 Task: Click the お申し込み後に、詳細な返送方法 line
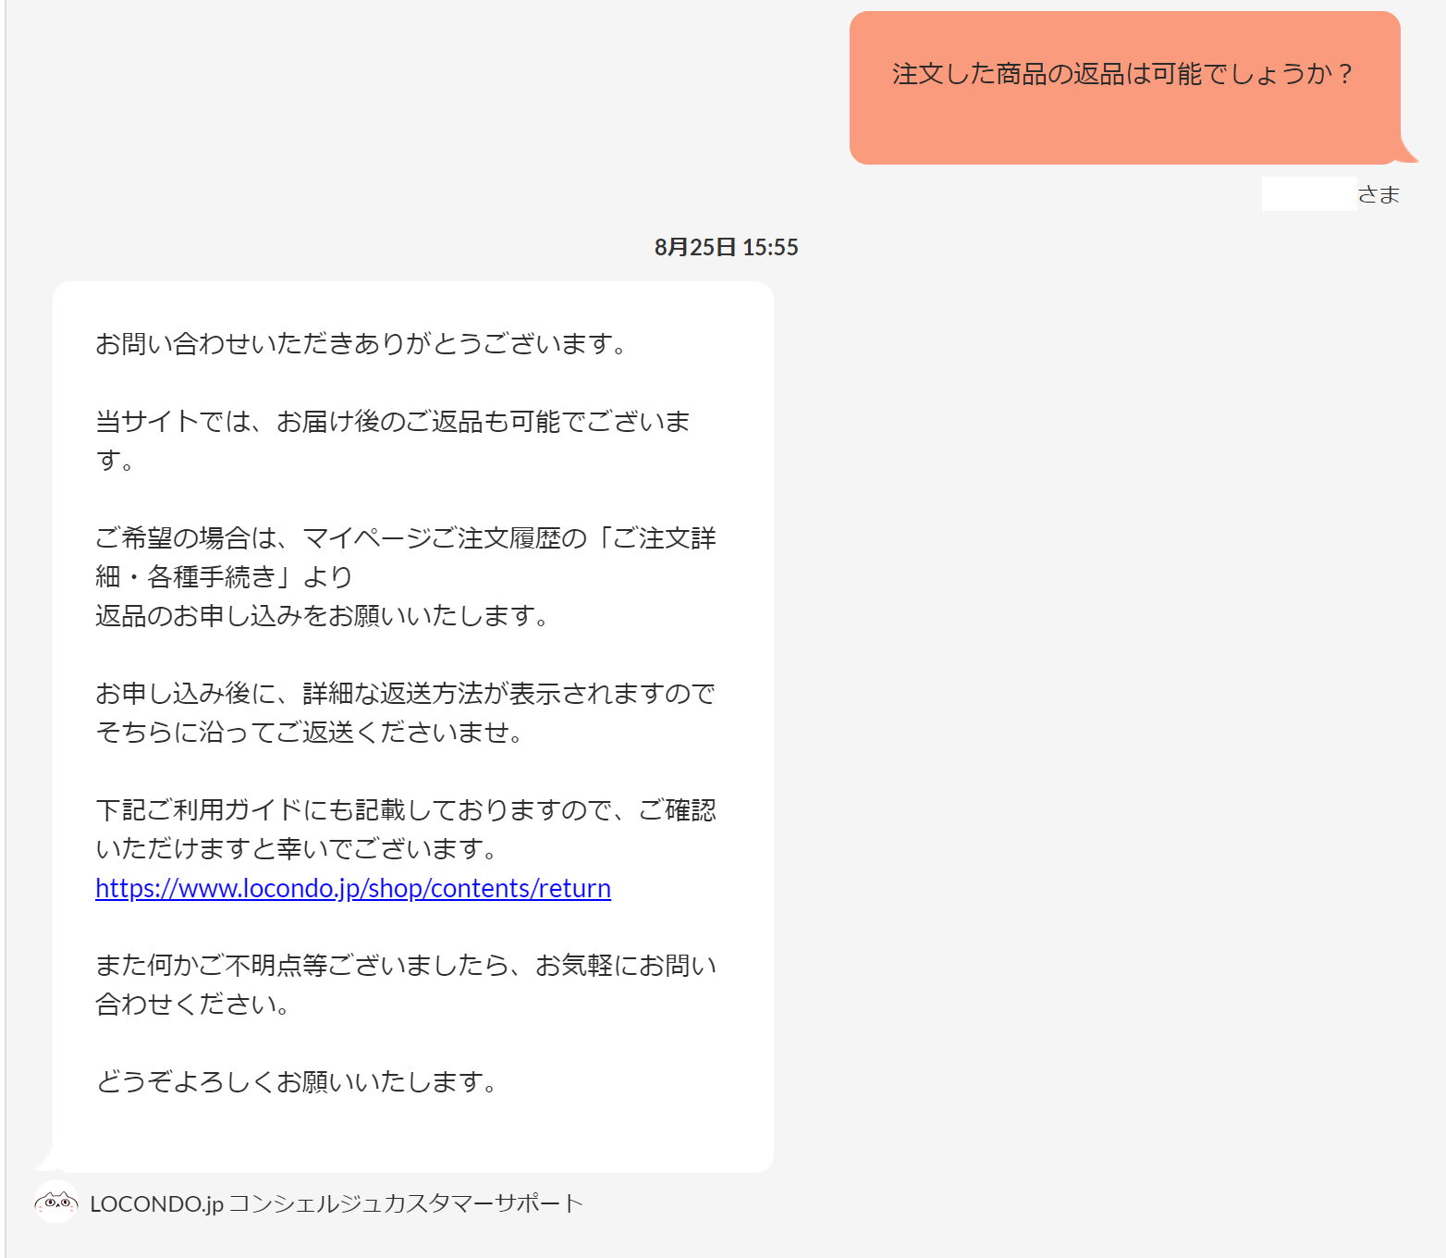[x=405, y=694]
